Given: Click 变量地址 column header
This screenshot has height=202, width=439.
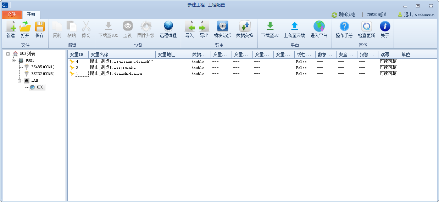Looking at the screenshot, I should (x=173, y=54).
